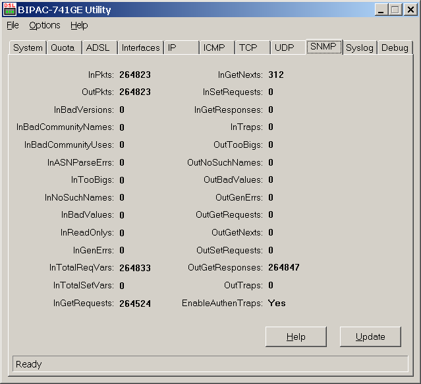Switch to the Quota tab
Viewport: 421px width, 384px height.
[x=64, y=48]
